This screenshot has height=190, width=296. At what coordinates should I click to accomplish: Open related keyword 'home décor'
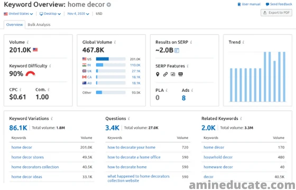[214, 147]
